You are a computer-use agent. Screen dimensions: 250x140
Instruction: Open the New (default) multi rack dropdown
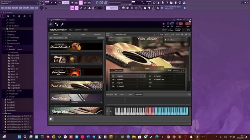coord(135,35)
